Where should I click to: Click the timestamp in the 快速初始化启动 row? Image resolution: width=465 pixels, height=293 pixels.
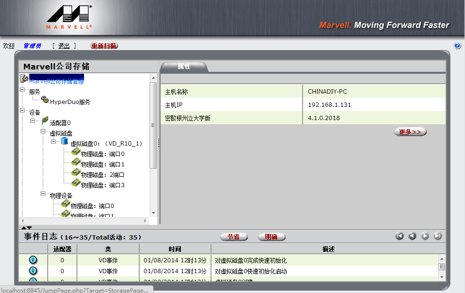[x=175, y=271]
